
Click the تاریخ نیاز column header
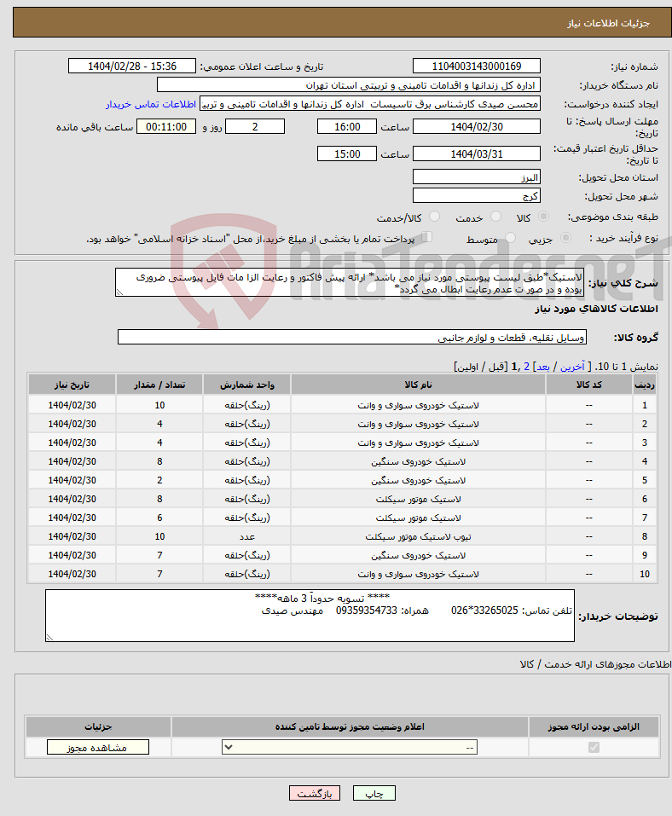point(72,385)
